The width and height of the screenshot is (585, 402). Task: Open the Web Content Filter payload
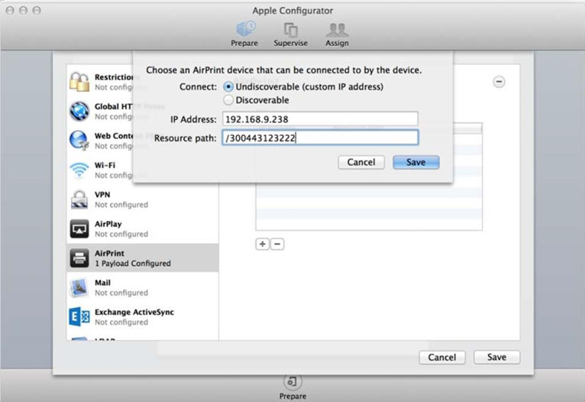pos(80,141)
